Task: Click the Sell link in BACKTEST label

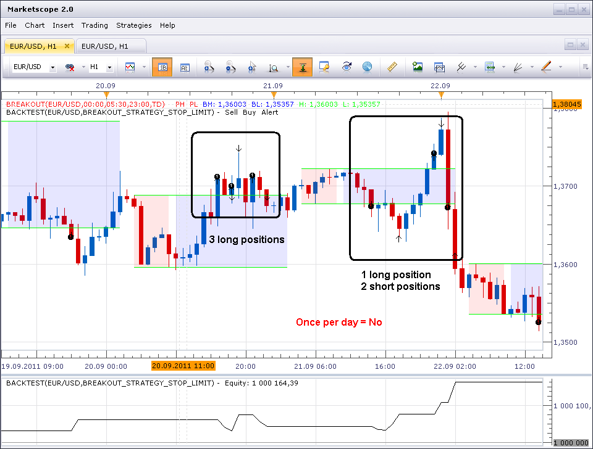Action: pyautogui.click(x=231, y=112)
